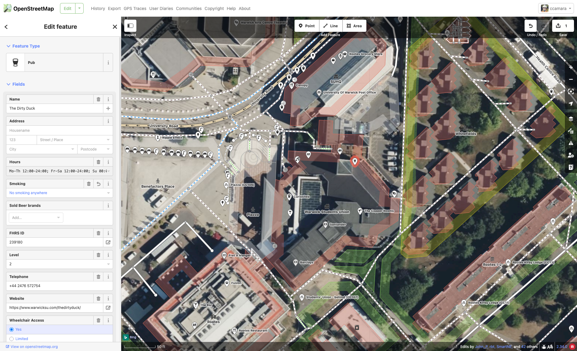Delete the Hours field with trash icon
The height and width of the screenshot is (351, 577).
(98, 162)
